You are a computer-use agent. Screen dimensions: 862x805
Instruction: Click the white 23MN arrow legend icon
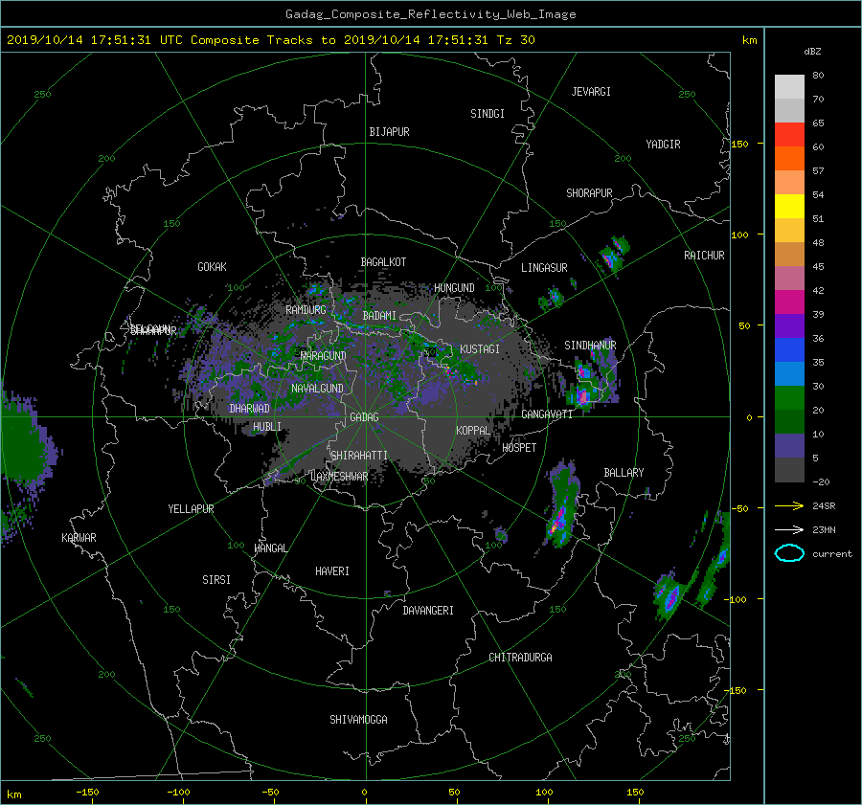coord(789,529)
